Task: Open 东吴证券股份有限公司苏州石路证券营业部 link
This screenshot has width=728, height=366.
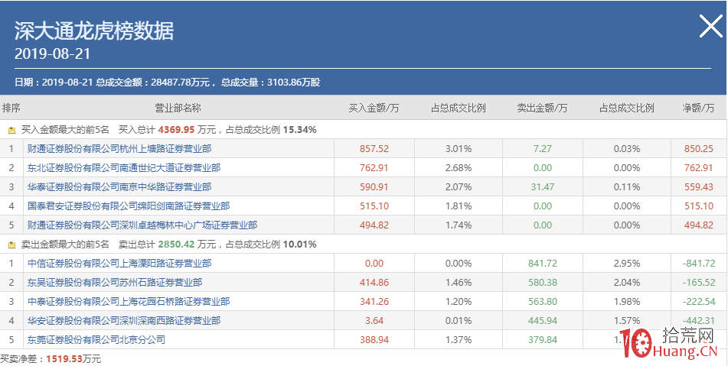Action: pyautogui.click(x=115, y=282)
